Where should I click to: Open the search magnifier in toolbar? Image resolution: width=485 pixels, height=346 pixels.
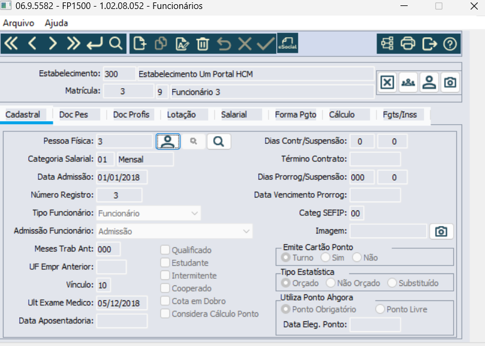click(x=116, y=43)
